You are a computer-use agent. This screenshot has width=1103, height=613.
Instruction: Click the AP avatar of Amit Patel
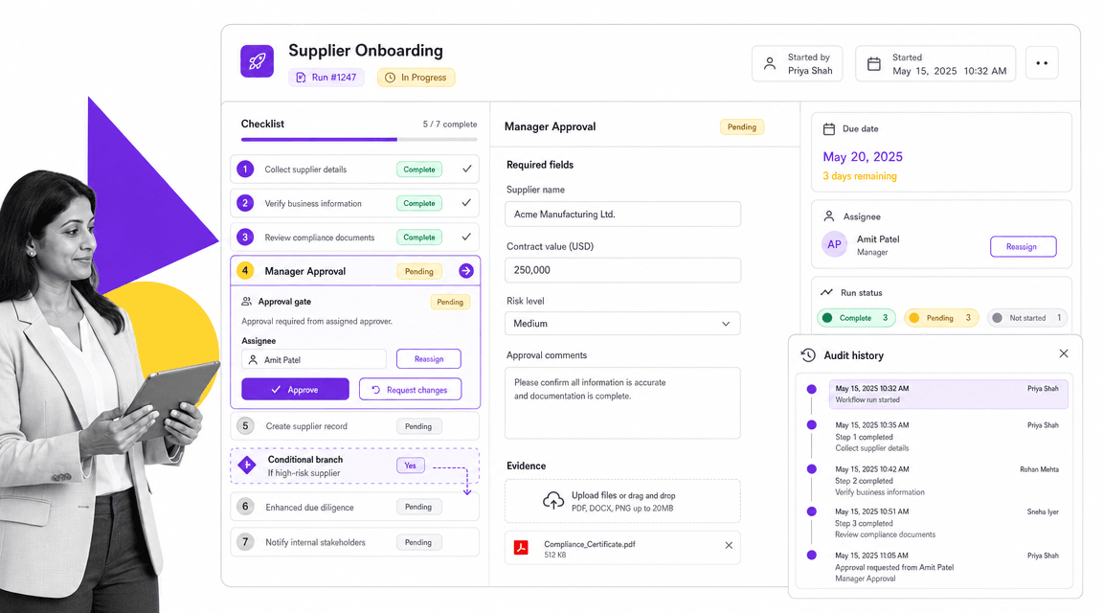point(834,244)
